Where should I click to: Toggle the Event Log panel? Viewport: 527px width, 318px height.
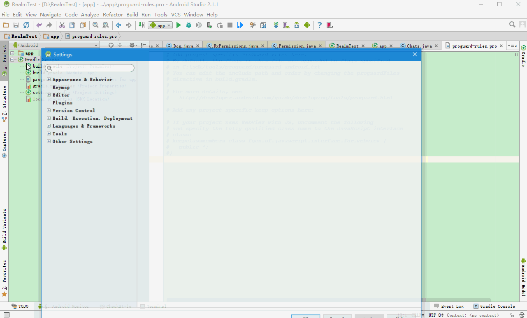click(449, 306)
